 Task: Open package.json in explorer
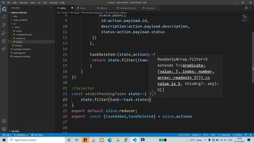pos(19,53)
